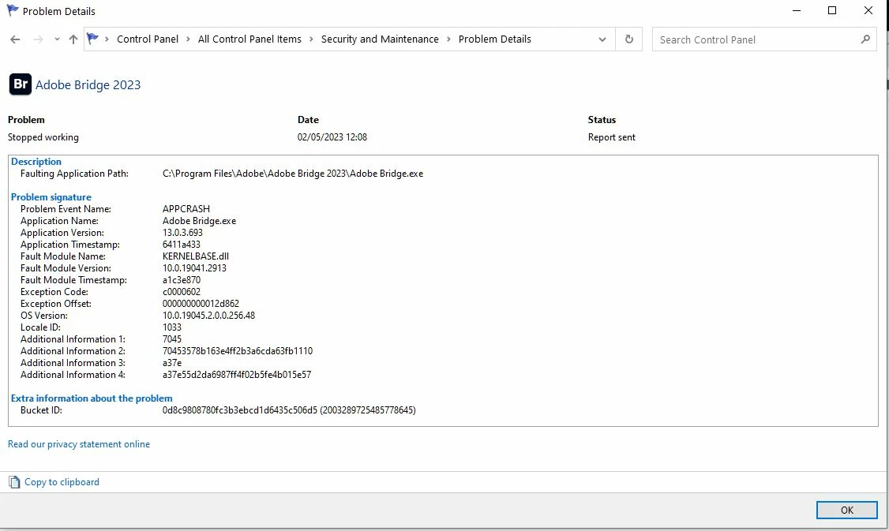Screen dimensions: 889x531
Task: Click the Report sent status
Action: (x=611, y=137)
